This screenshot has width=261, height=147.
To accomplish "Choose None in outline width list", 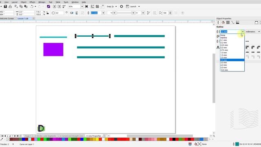I will click(x=232, y=35).
